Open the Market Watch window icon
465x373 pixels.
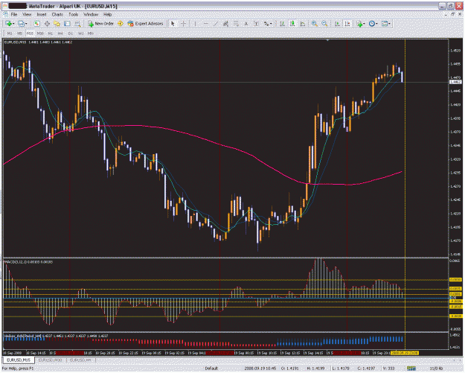point(36,24)
